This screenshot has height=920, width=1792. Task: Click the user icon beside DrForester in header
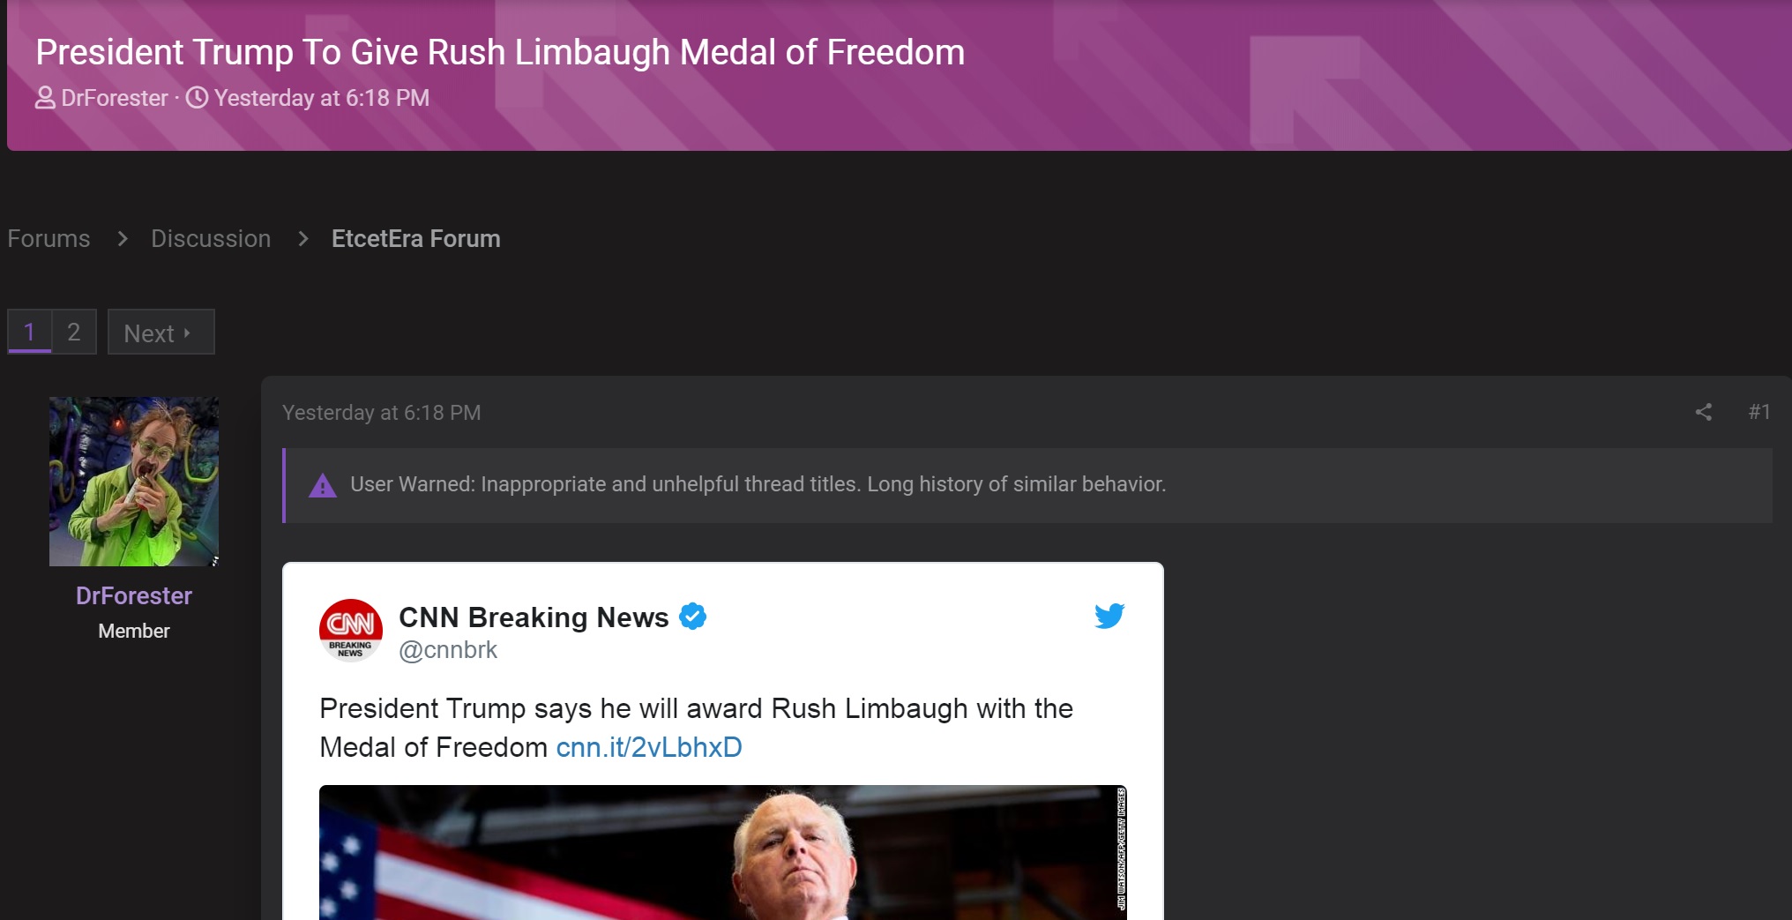(45, 98)
